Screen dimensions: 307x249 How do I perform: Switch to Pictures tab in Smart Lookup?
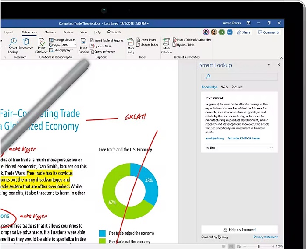[x=237, y=87]
